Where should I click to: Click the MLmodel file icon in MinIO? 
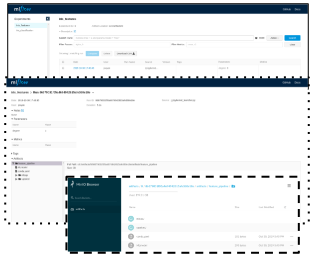pos(131,245)
